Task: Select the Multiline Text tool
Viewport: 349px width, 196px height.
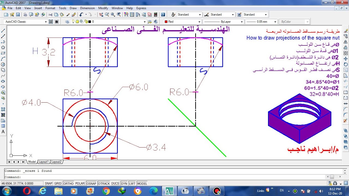Action: [x=3, y=132]
